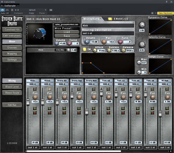Open the Routing Destination out 1 st field
This screenshot has width=174, height=153.
pos(108,33)
